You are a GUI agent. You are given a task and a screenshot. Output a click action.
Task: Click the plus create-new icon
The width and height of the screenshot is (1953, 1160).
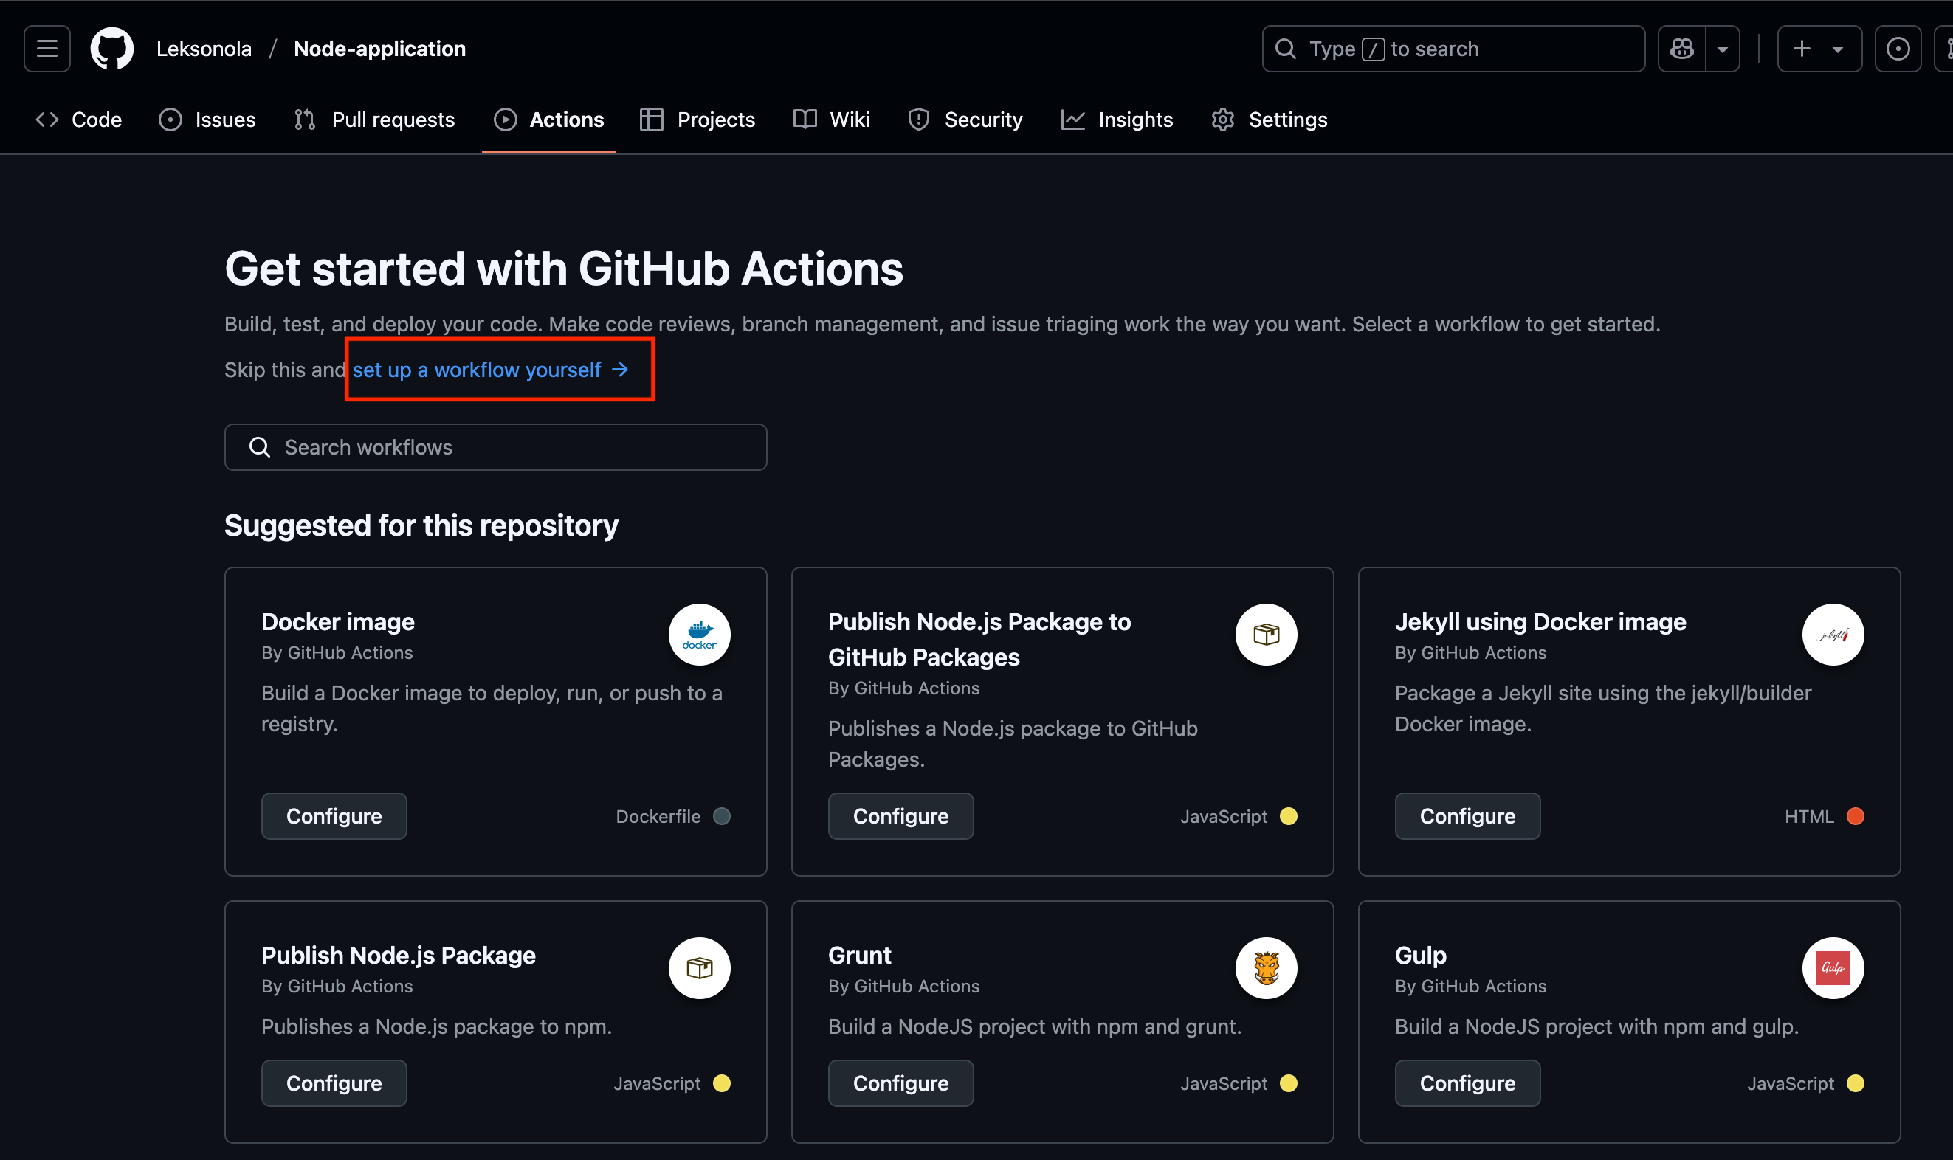pos(1802,49)
